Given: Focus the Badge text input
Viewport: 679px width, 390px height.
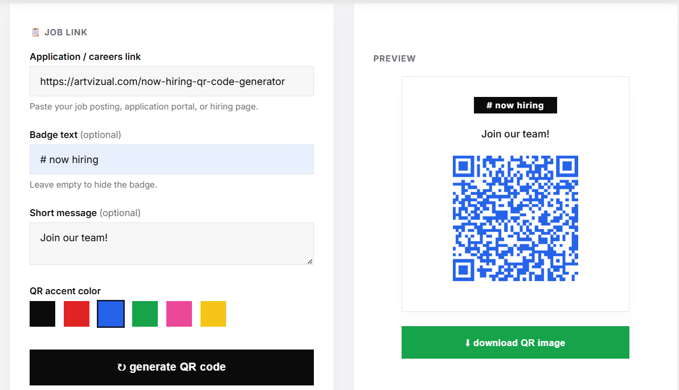Looking at the screenshot, I should click(171, 160).
